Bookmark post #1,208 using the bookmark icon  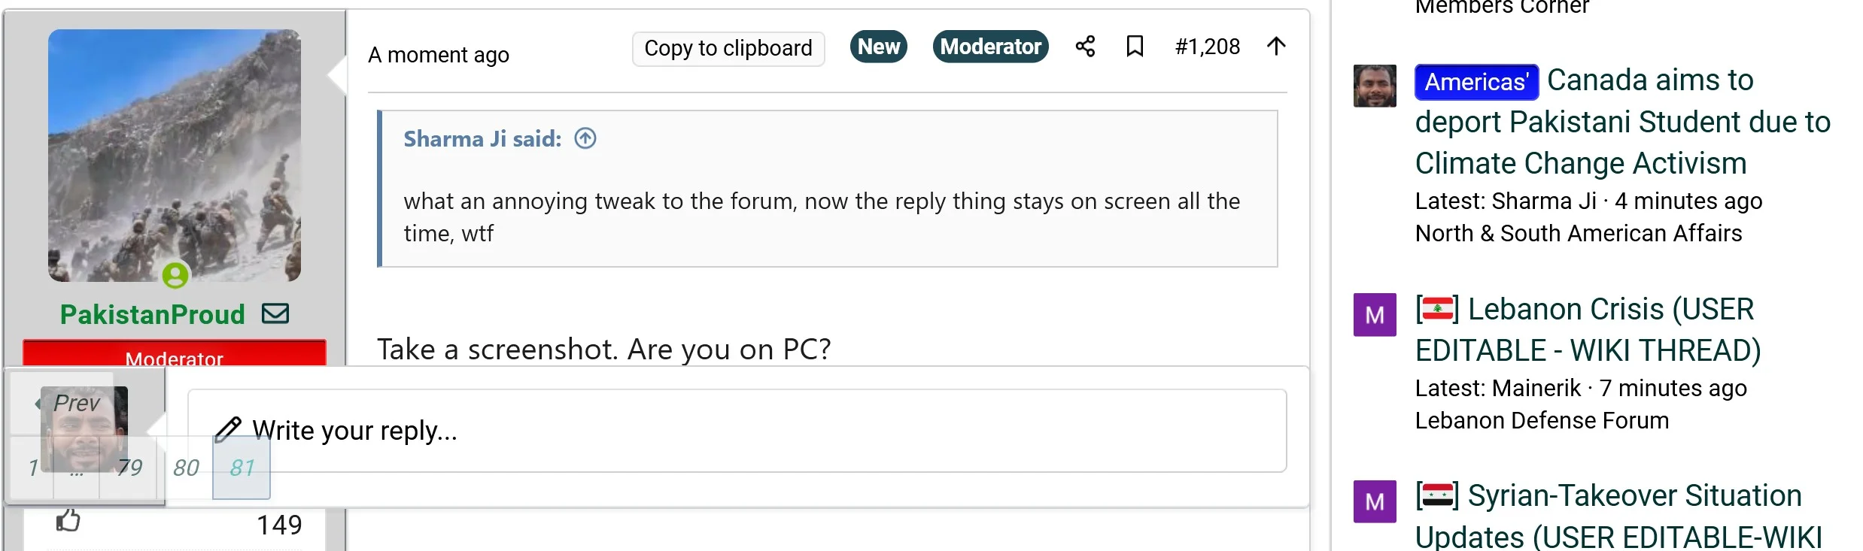coord(1134,47)
